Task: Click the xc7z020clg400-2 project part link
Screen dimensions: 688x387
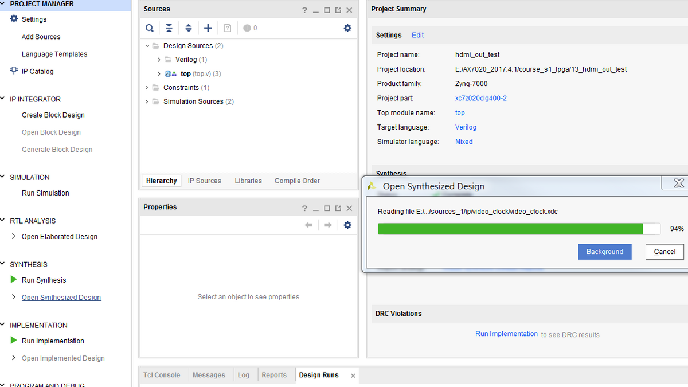Action: [x=480, y=99]
